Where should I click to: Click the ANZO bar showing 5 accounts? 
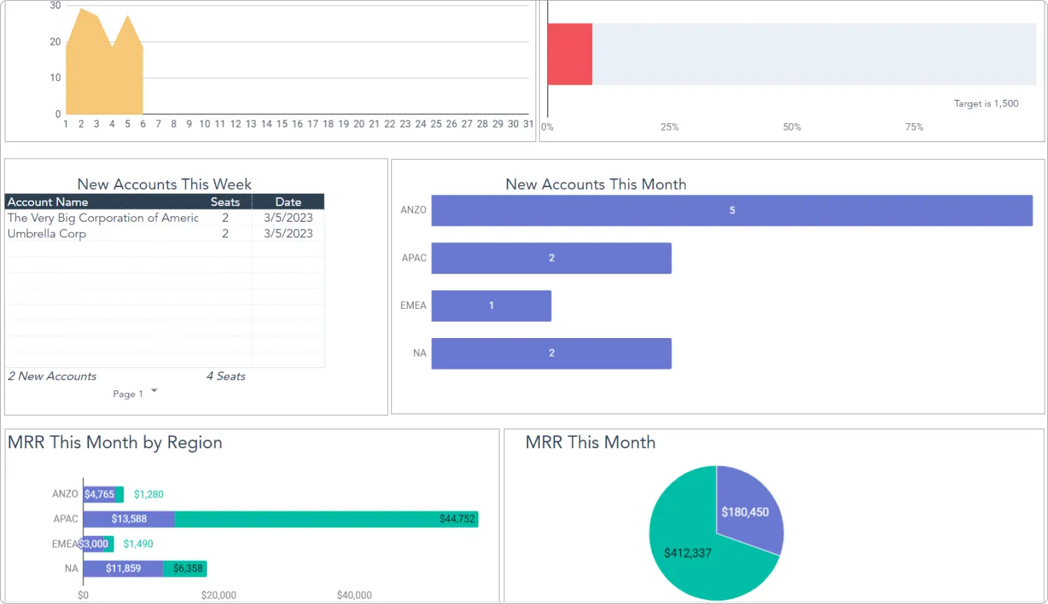pyautogui.click(x=732, y=210)
